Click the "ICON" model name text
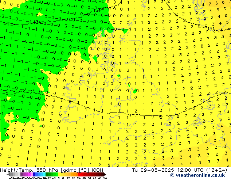Viewport: 231px width, 179px height. pyautogui.click(x=97, y=170)
